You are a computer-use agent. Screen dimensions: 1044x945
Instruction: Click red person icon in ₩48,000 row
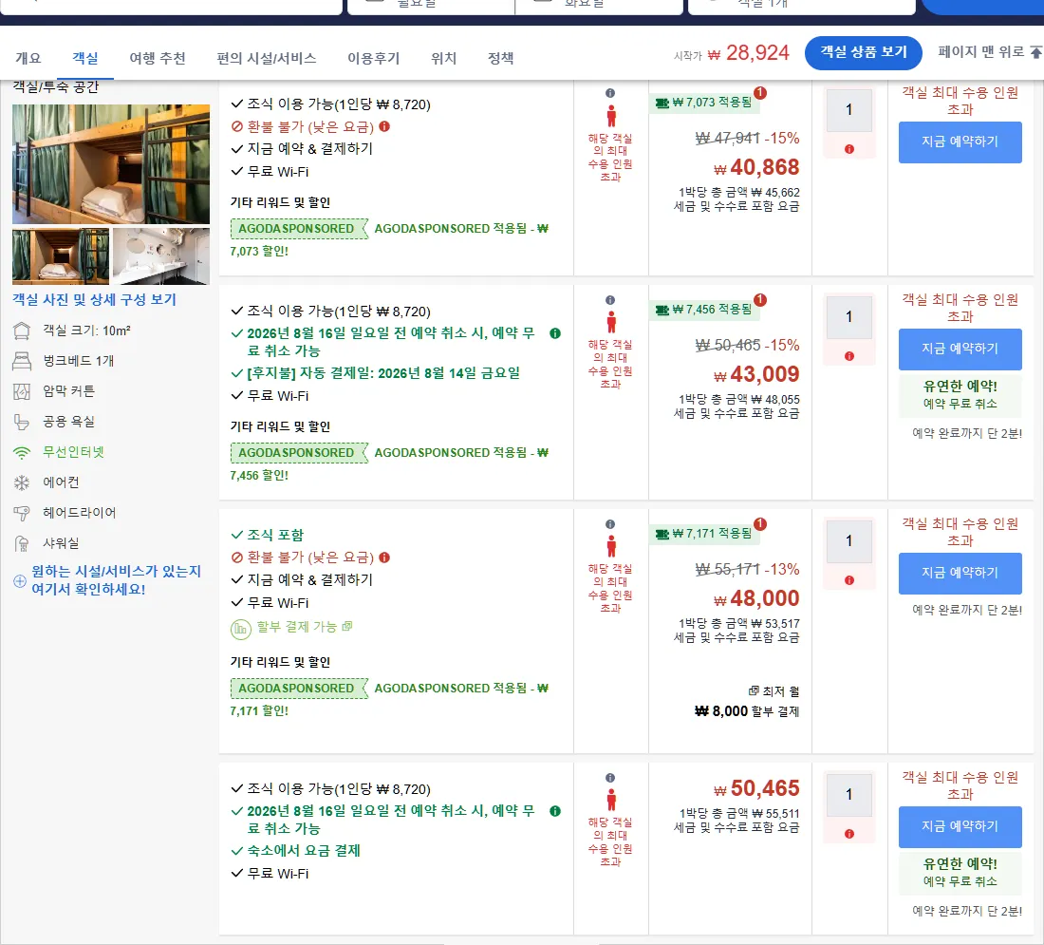pos(610,546)
